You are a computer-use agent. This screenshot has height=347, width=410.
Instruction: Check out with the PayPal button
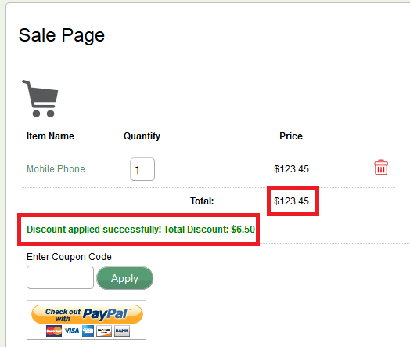87,314
